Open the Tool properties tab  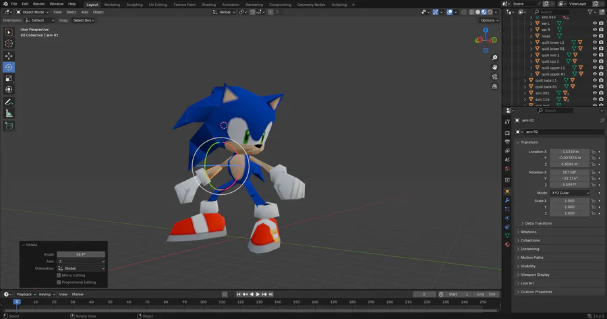click(x=507, y=121)
